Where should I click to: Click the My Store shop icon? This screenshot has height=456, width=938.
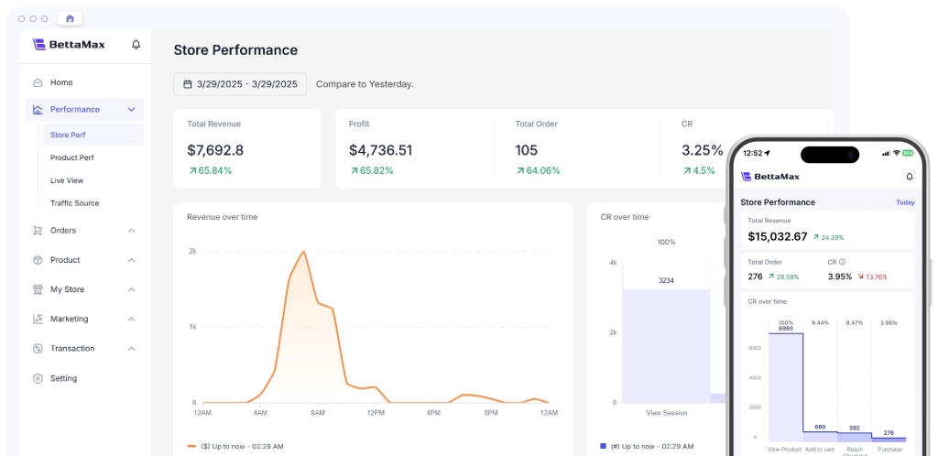coord(38,289)
